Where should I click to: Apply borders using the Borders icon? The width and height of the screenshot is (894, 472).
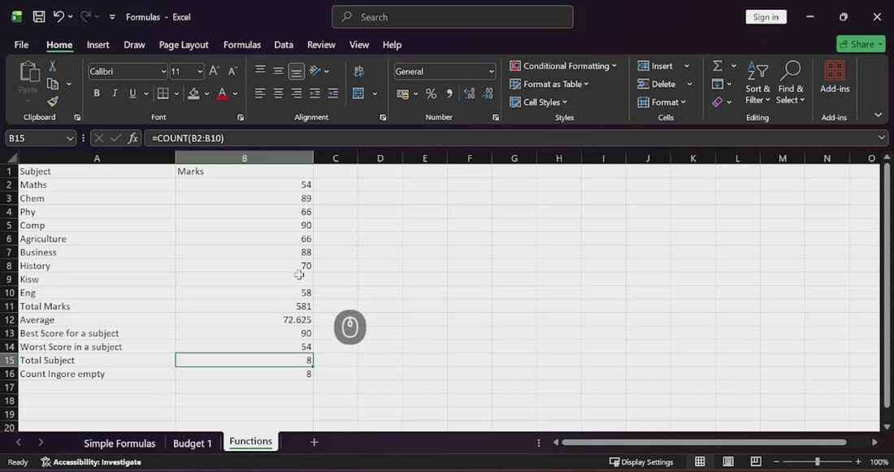[x=163, y=93]
